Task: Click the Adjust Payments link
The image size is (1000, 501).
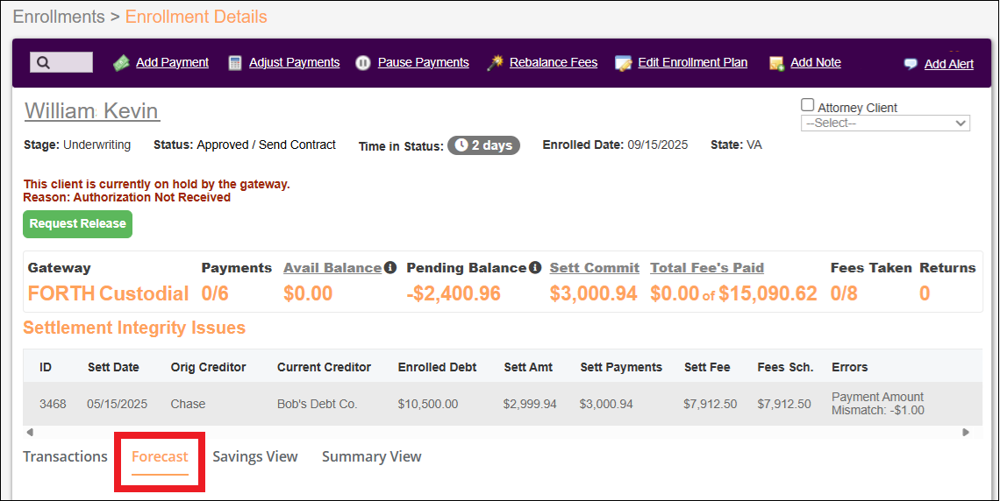Action: coord(295,62)
